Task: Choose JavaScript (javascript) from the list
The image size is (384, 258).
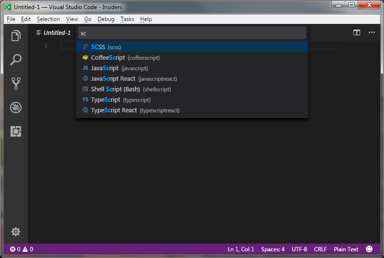Action: click(x=192, y=68)
